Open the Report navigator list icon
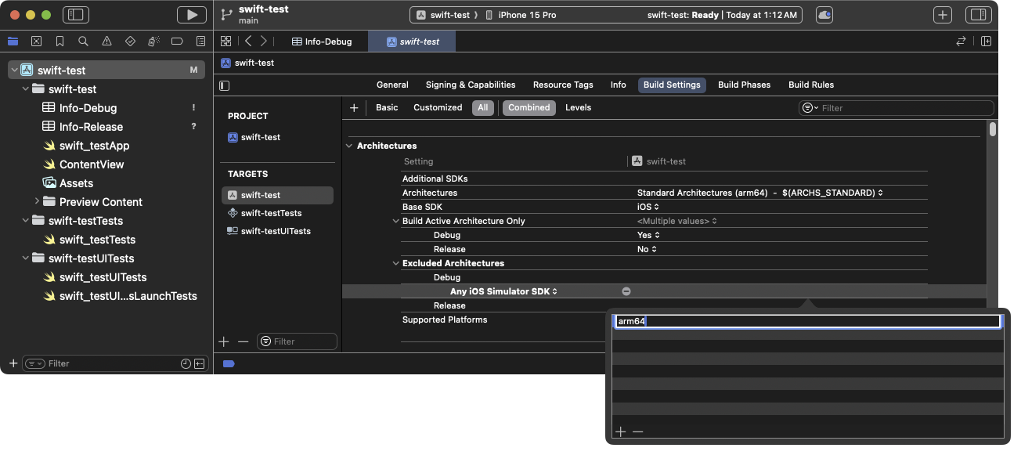The height and width of the screenshot is (455, 1021). click(x=199, y=41)
